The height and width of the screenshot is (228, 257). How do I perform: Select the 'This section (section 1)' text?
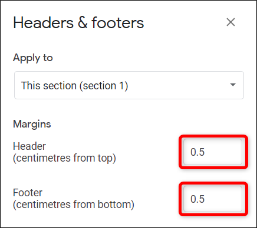74,86
